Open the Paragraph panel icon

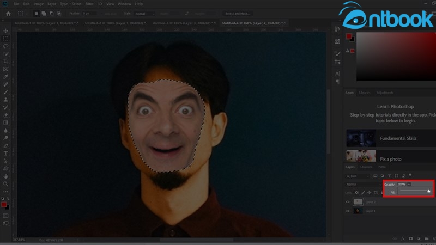[x=337, y=82]
